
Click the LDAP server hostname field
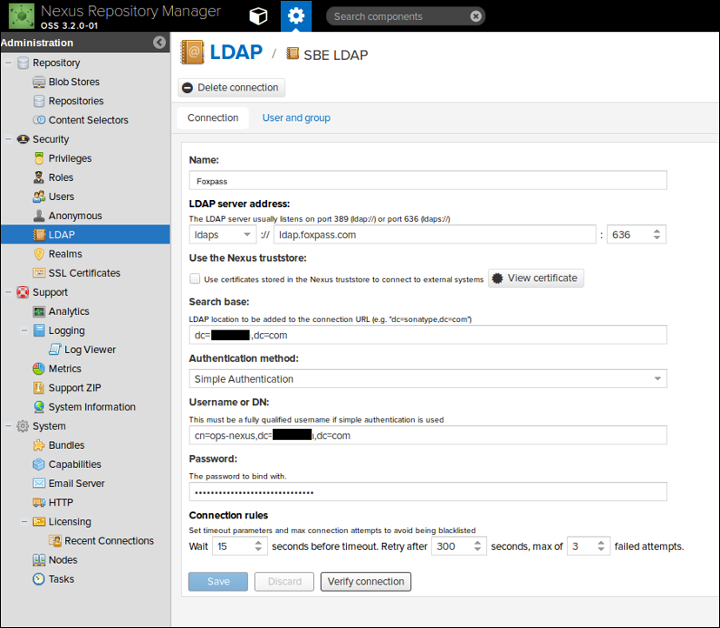(435, 235)
